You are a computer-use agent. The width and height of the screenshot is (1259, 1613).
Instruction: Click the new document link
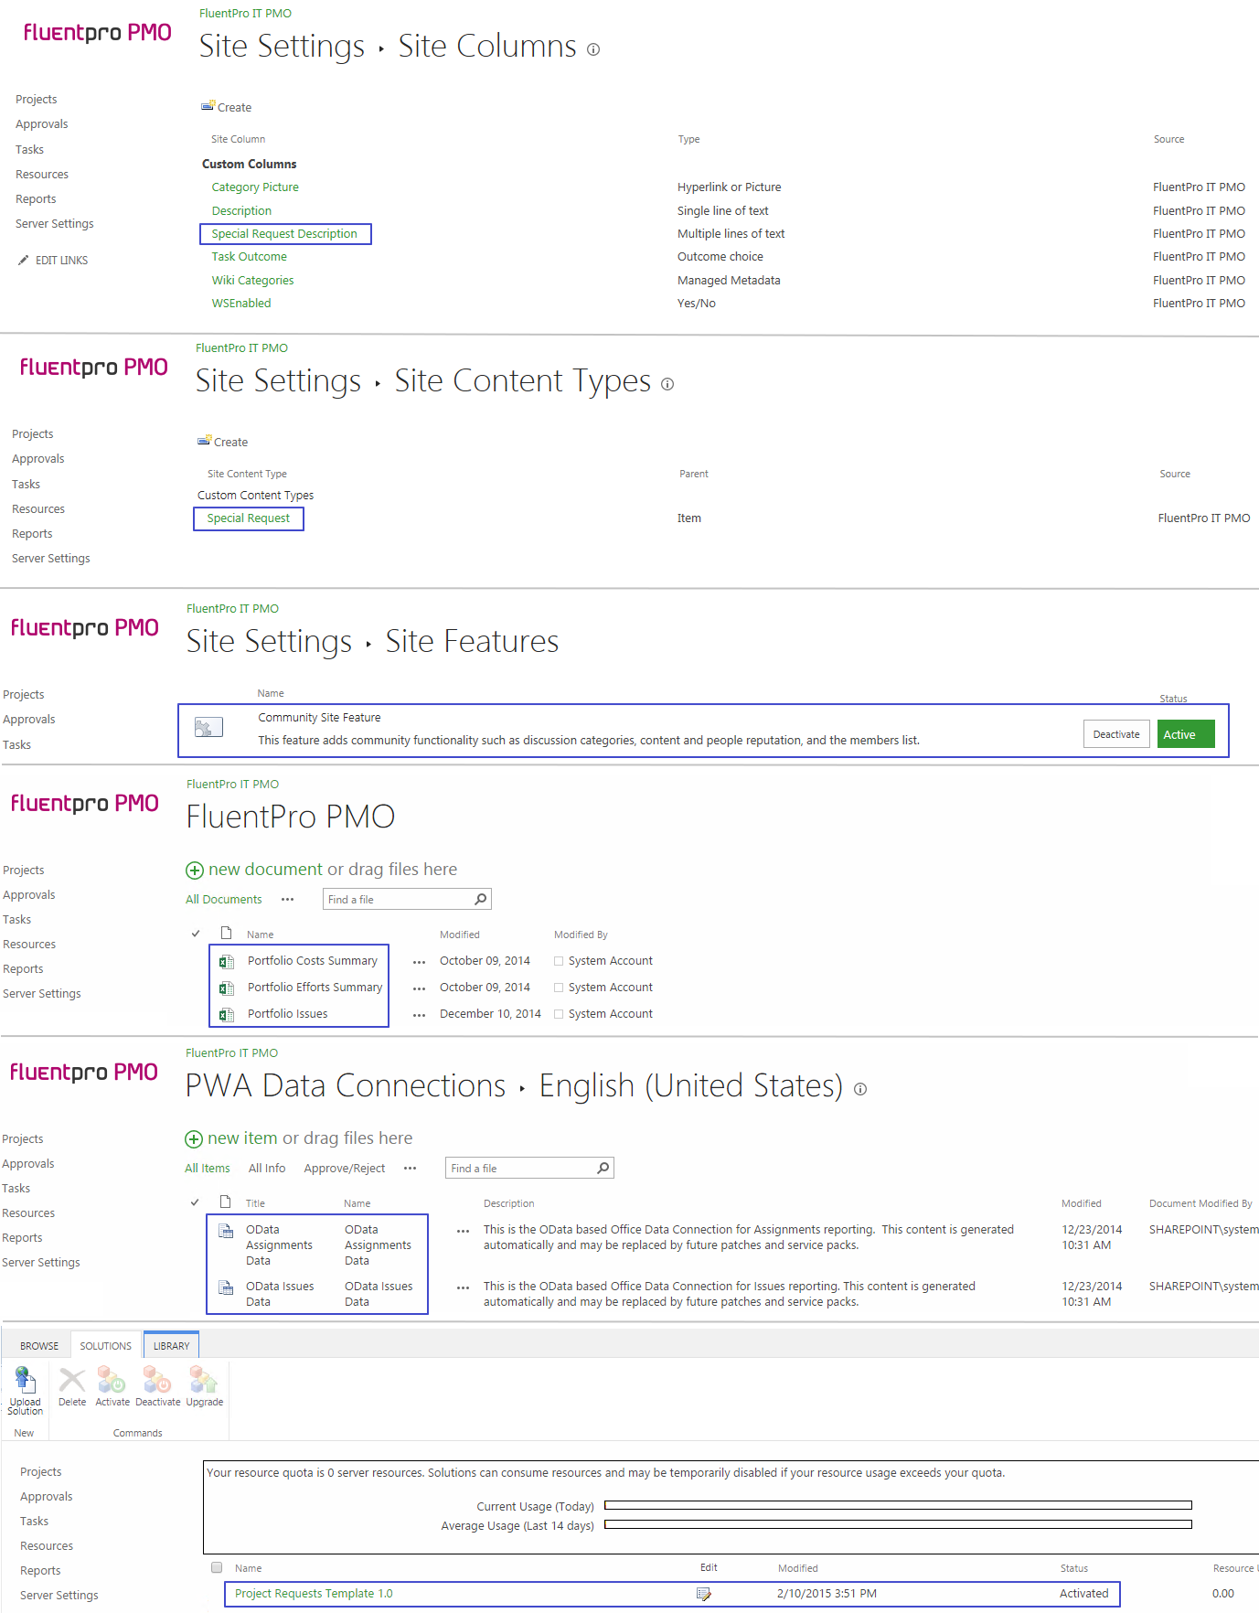coord(265,870)
